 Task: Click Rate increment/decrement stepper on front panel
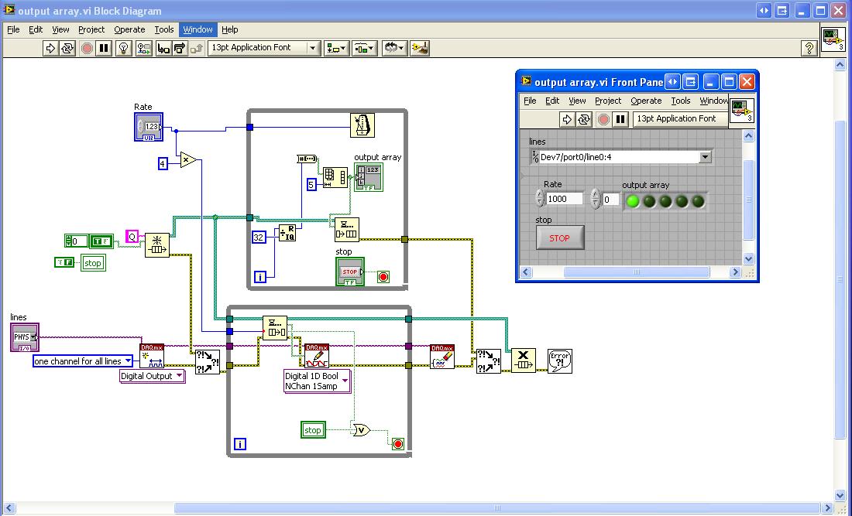pos(540,199)
